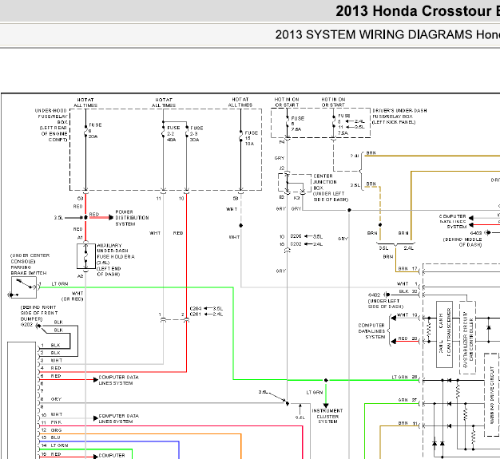The height and width of the screenshot is (459, 500).
Task: Click the WARNING DRIVE CIRCUIT block
Action: pyautogui.click(x=492, y=394)
